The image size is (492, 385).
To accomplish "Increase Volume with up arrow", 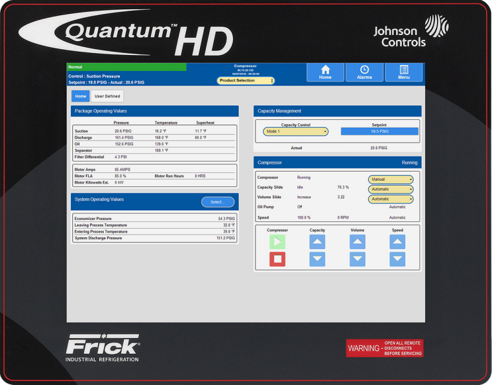I will [x=358, y=242].
